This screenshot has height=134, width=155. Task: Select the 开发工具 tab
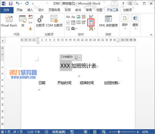click(x=113, y=10)
